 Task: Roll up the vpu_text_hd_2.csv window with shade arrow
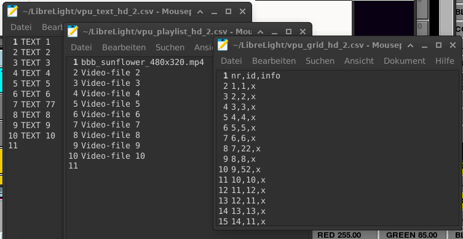(x=200, y=12)
